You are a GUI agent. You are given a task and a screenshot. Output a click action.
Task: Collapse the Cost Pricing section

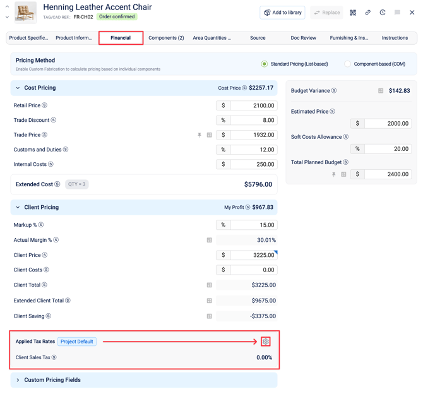point(18,88)
